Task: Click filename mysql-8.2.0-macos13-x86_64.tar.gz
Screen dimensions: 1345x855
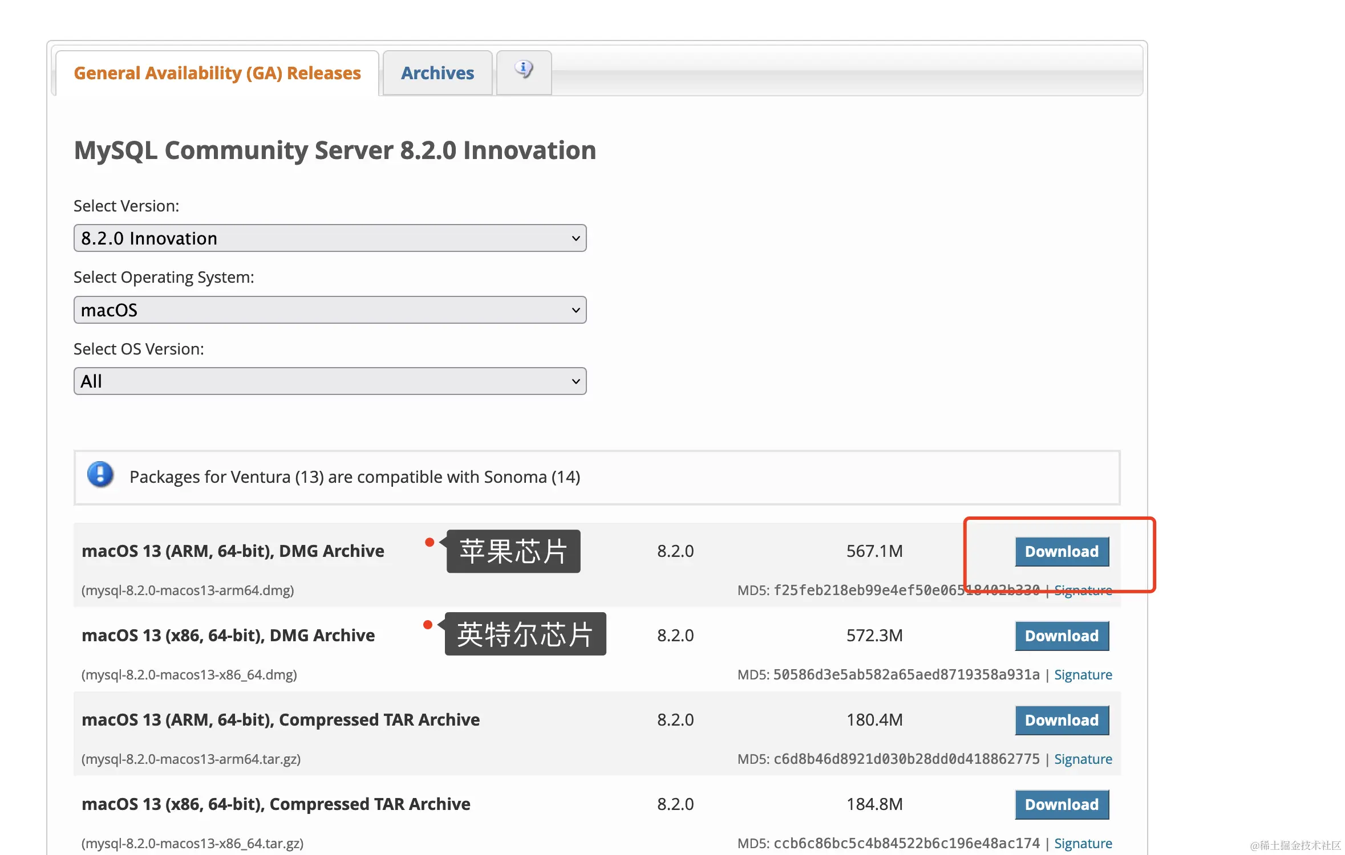Action: point(192,843)
